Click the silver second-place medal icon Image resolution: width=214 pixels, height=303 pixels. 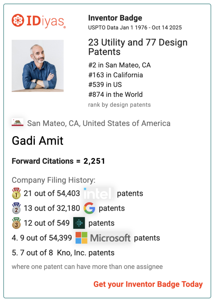(16, 208)
